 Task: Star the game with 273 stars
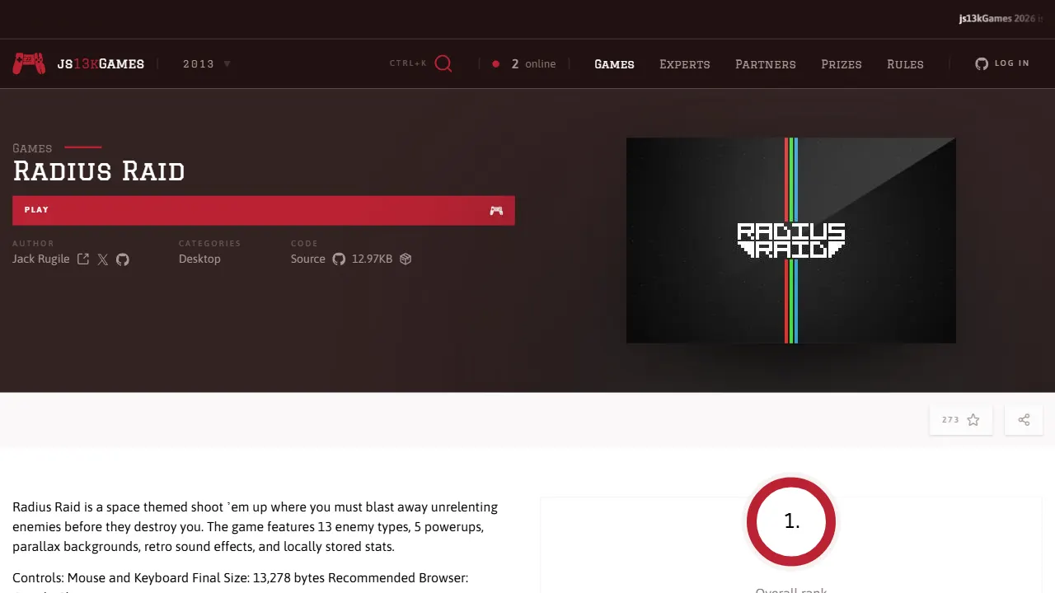pos(961,420)
